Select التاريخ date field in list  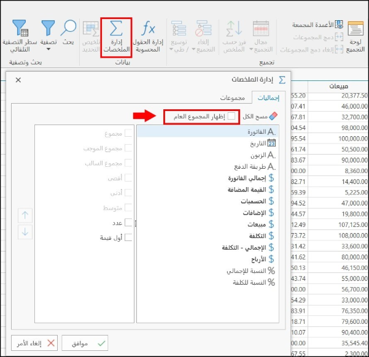coord(208,143)
